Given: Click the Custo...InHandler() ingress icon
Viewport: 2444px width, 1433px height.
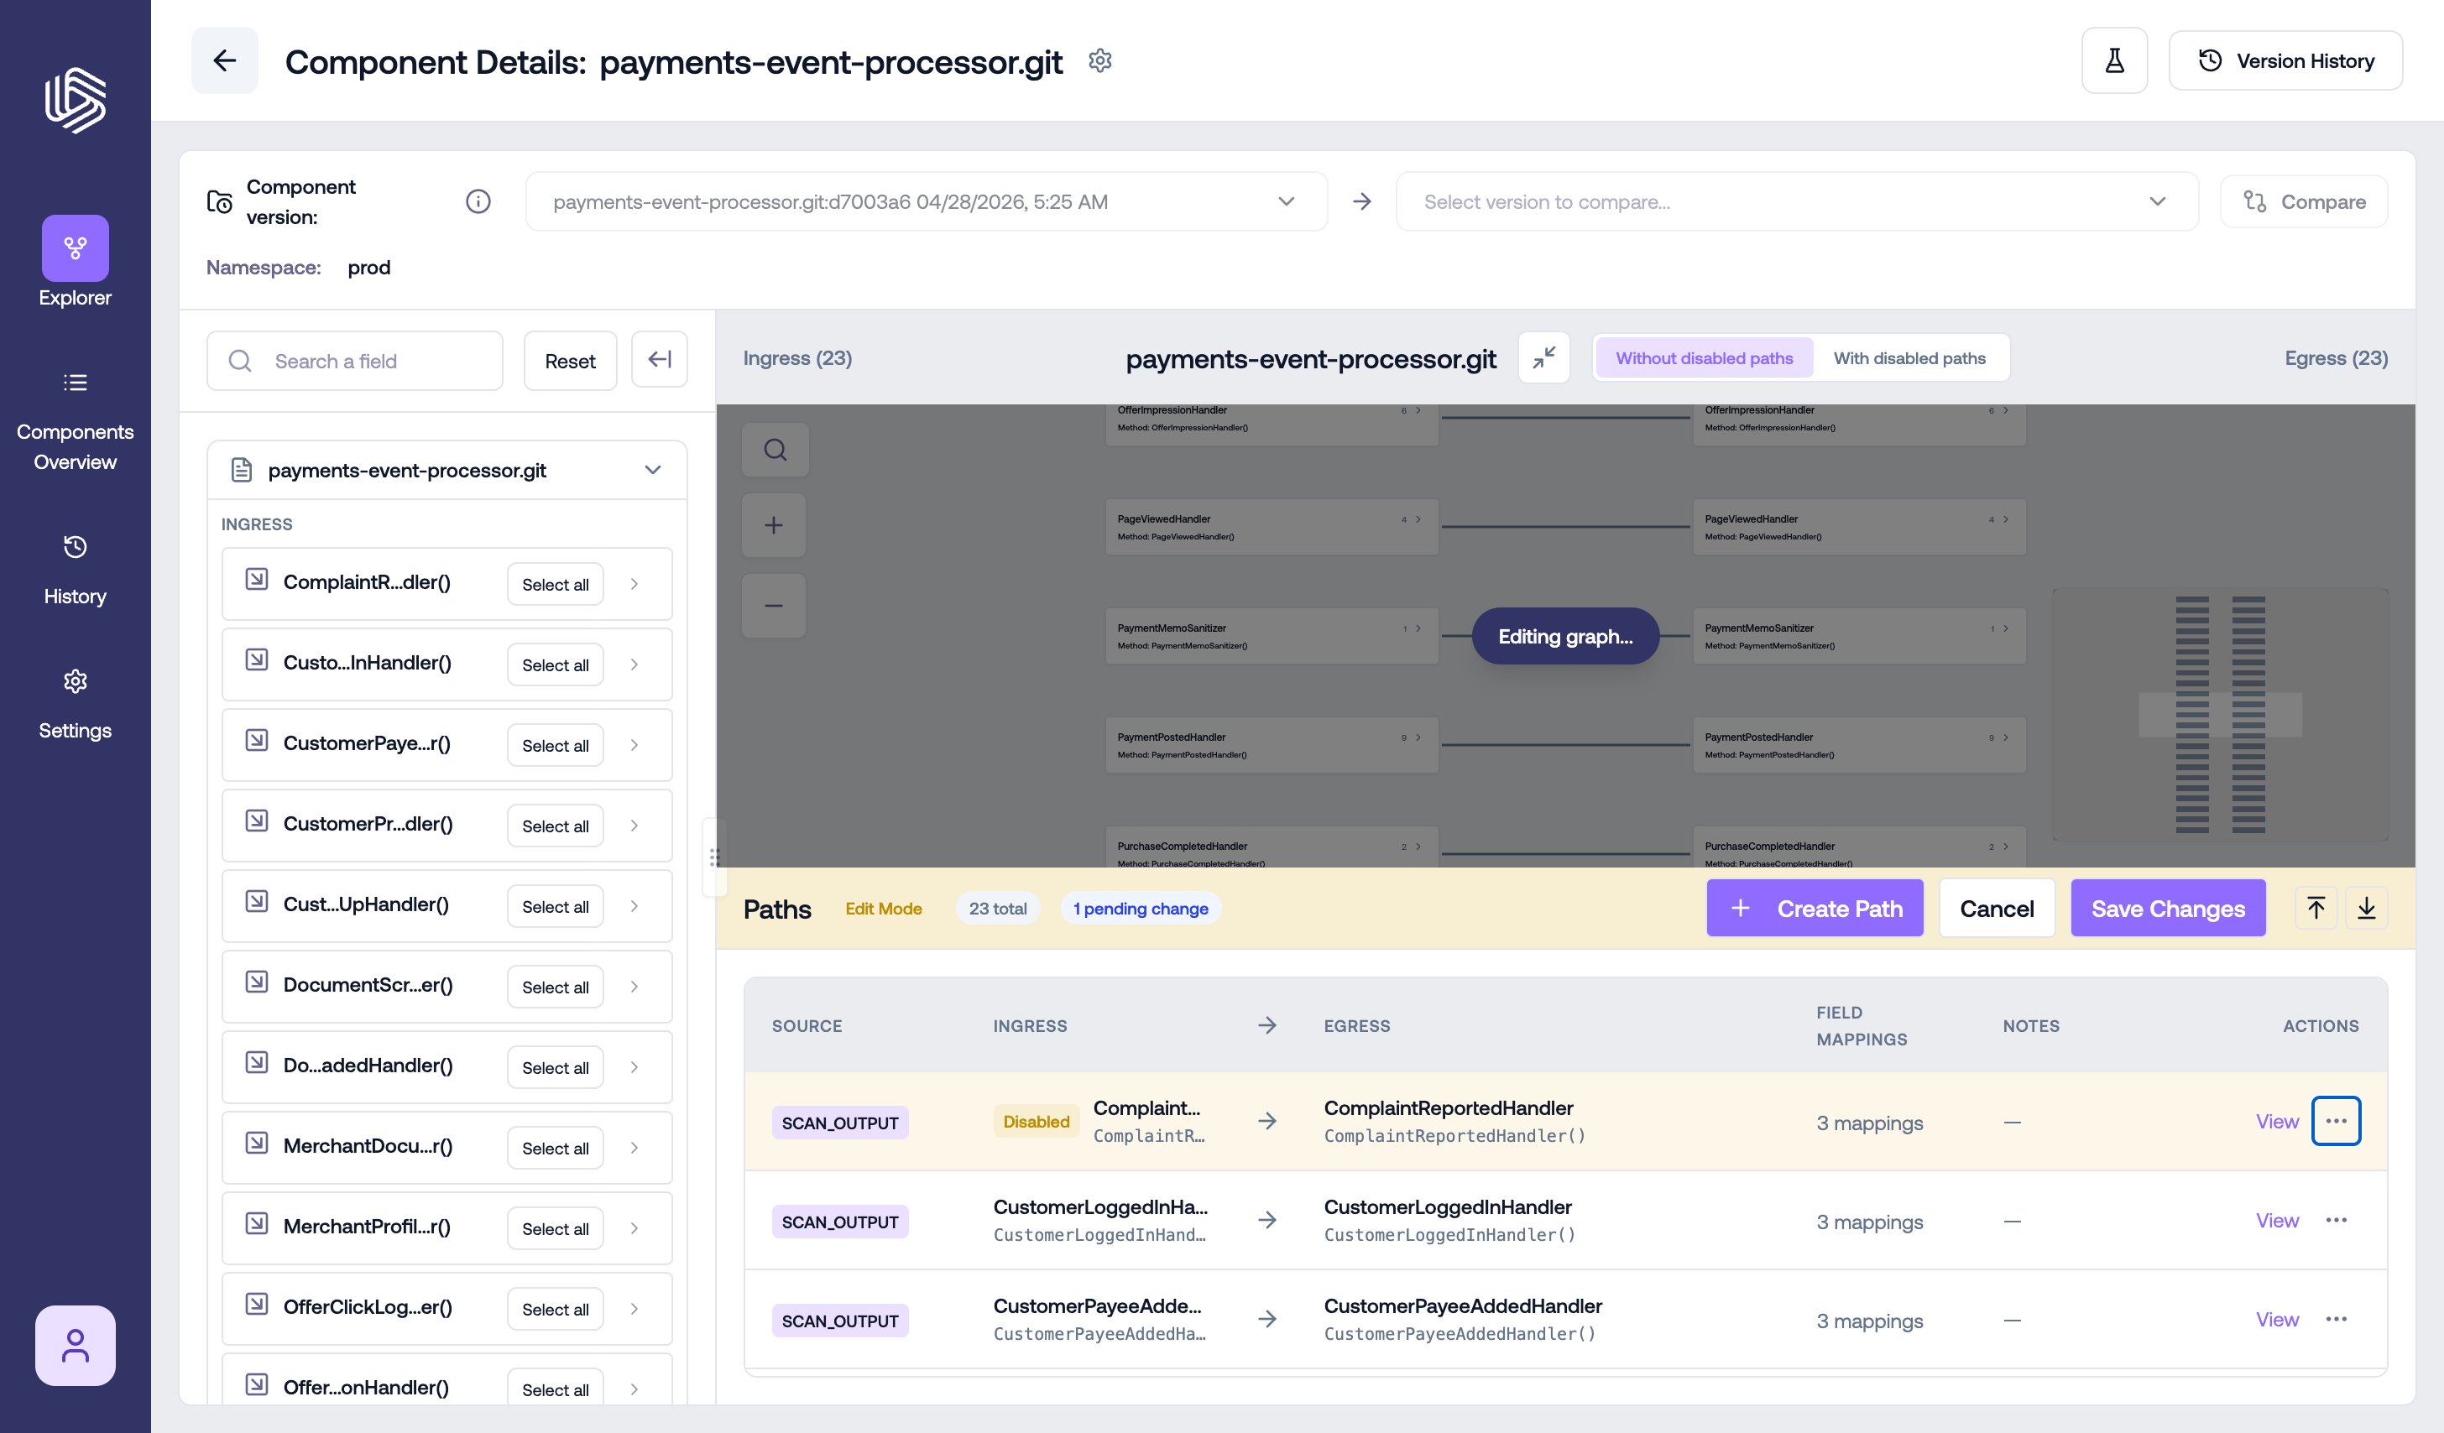Looking at the screenshot, I should [256, 659].
